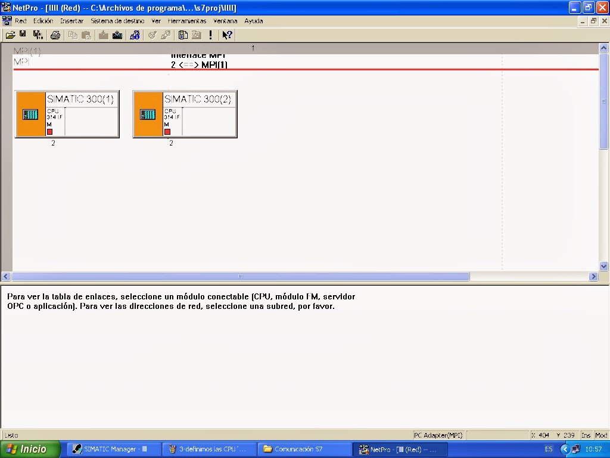Open the Insertar menu
This screenshot has height=458, width=610.
point(71,21)
